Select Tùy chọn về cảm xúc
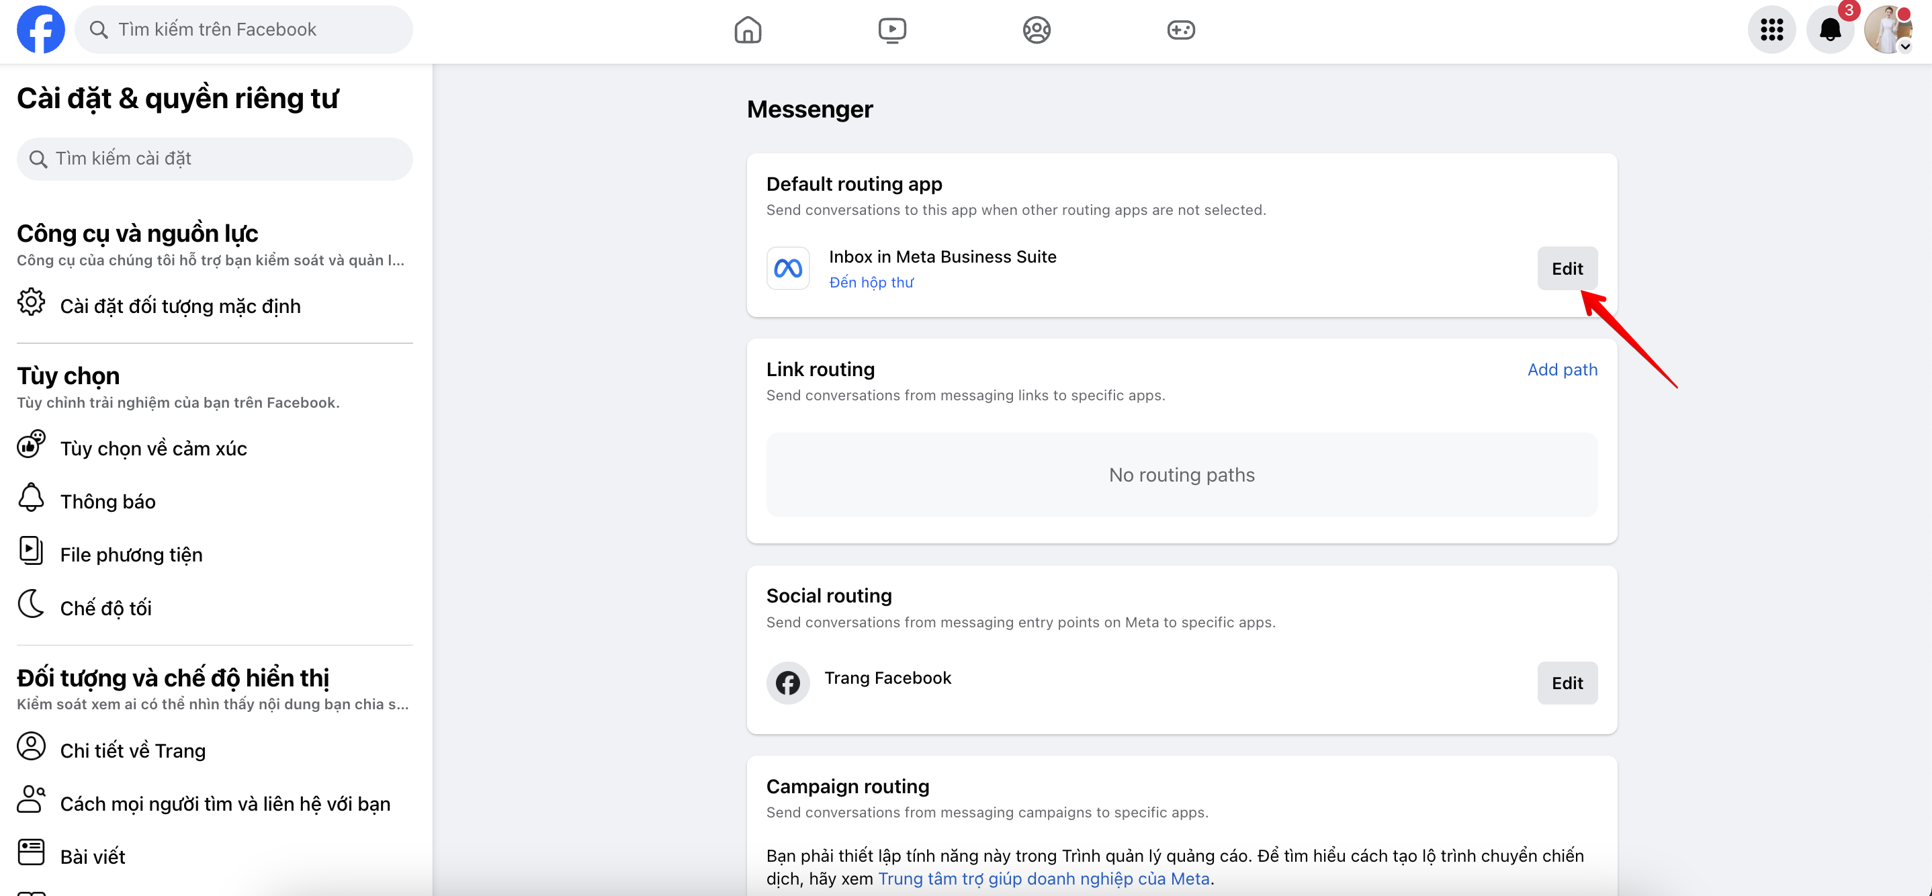 [x=153, y=449]
